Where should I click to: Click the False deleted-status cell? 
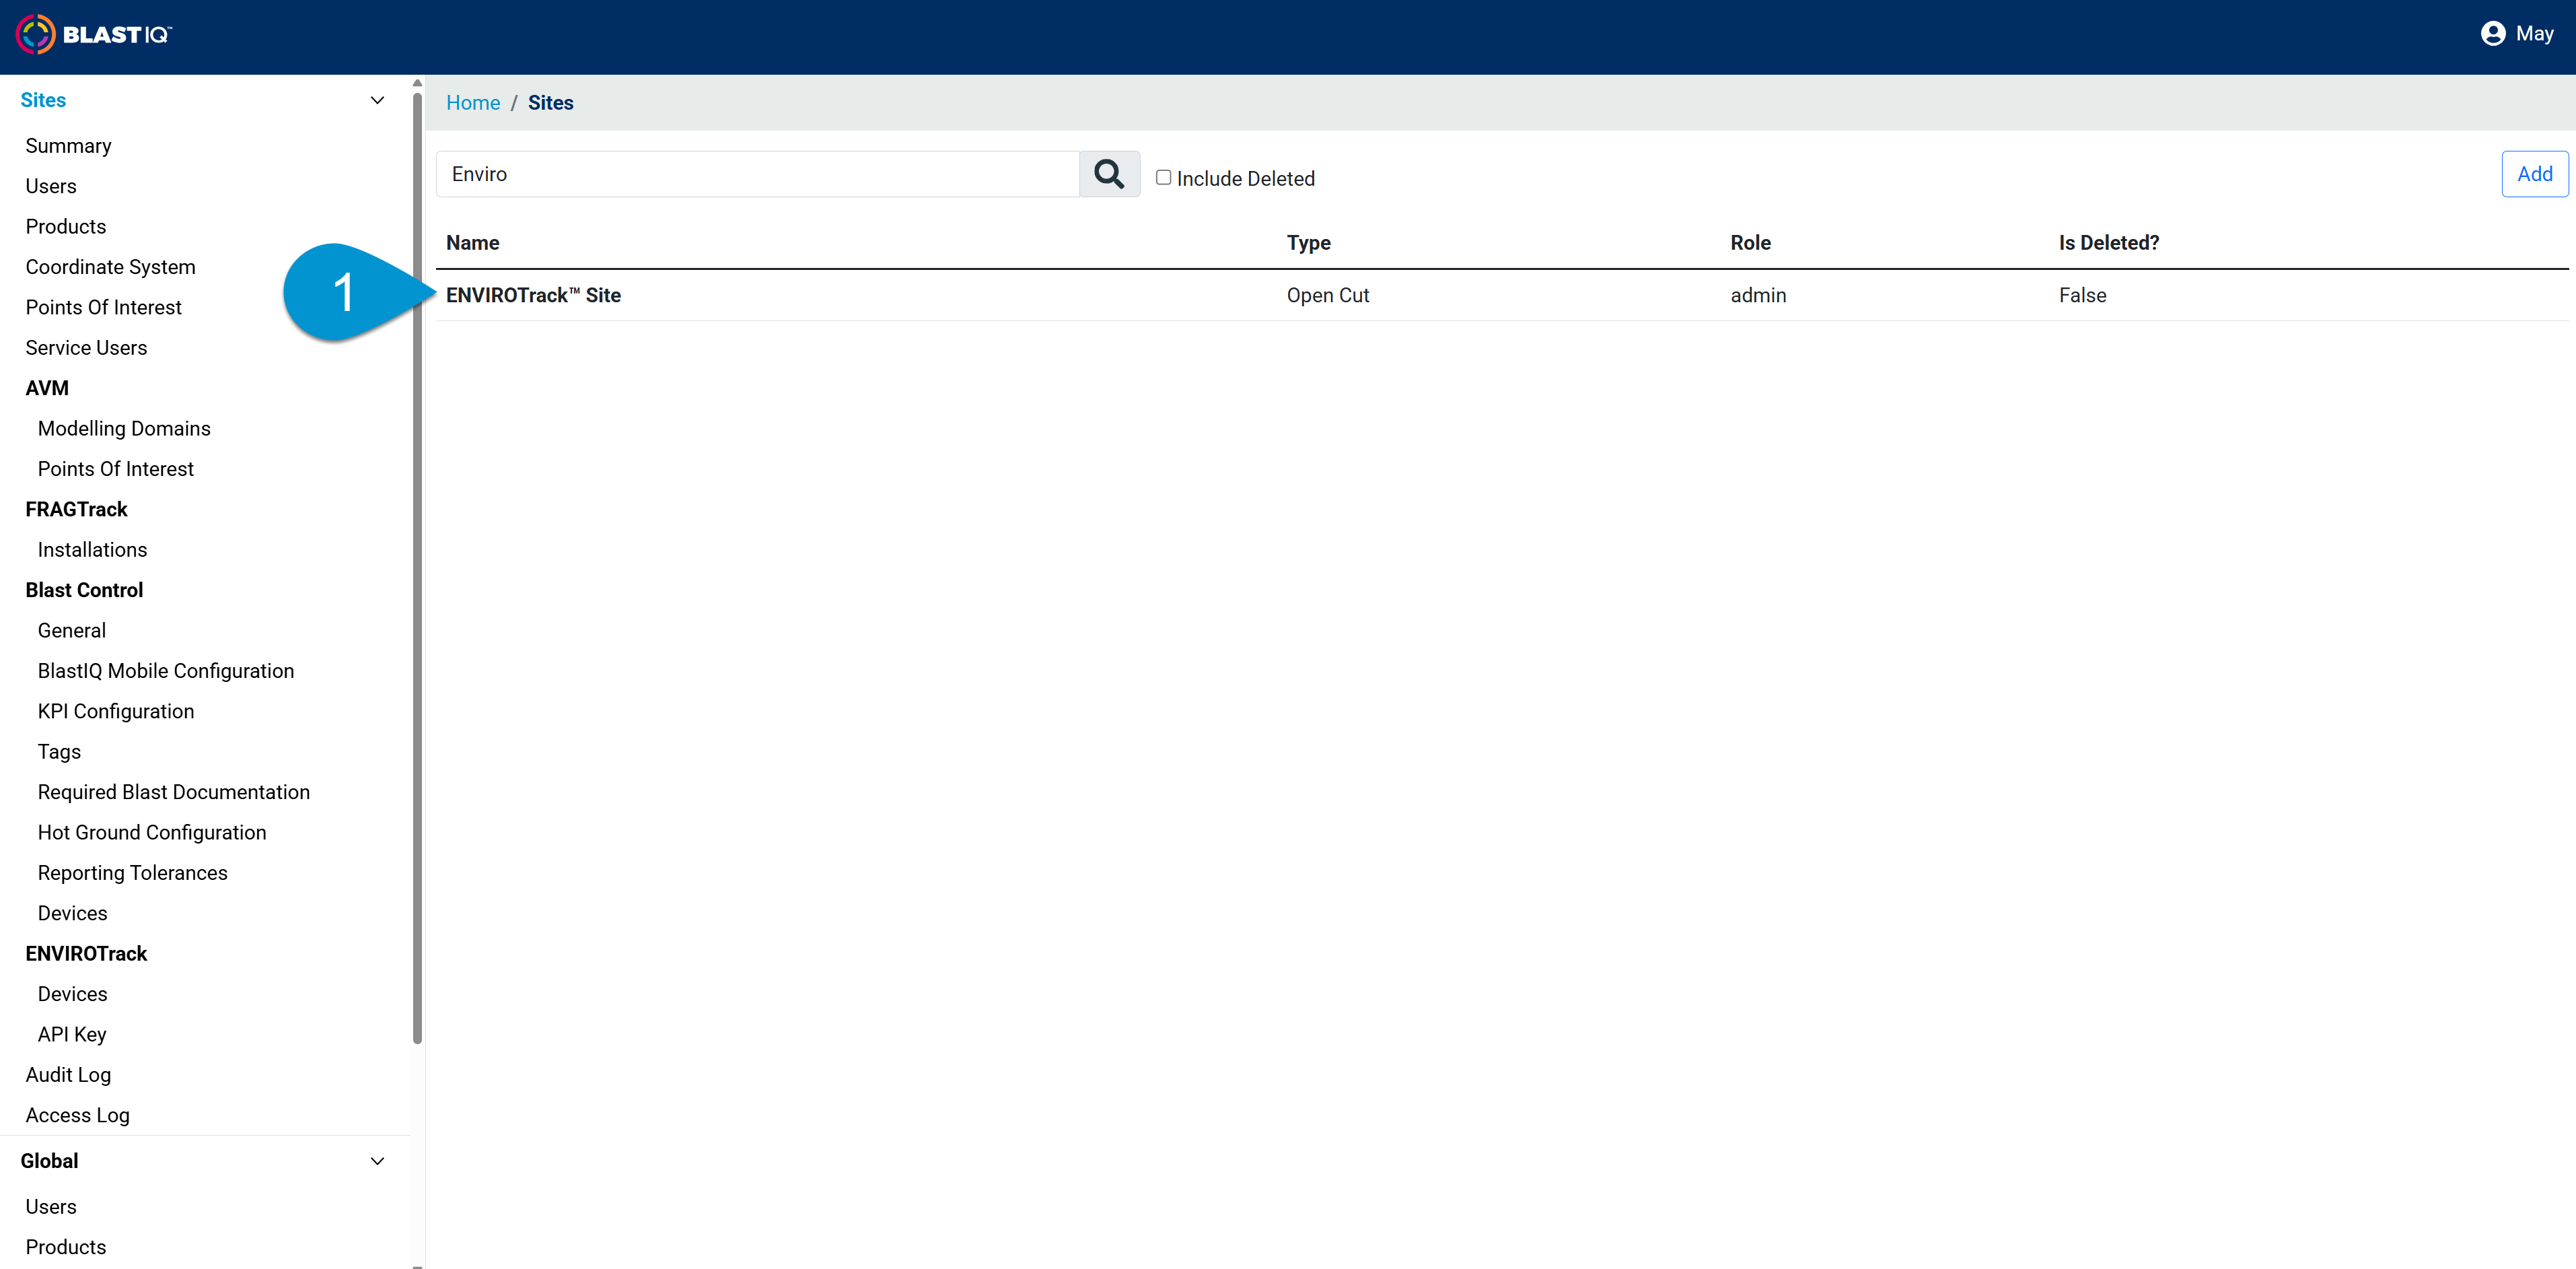(2082, 296)
